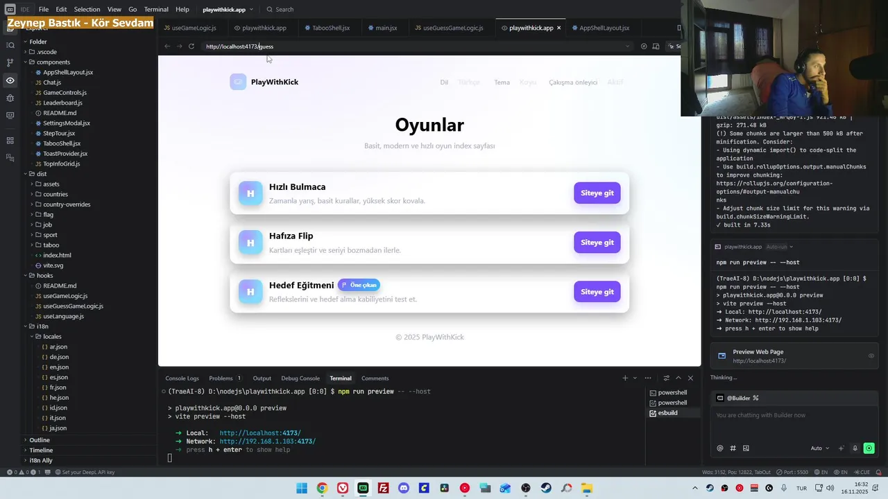Attach an image to the Builder chat

(746, 448)
